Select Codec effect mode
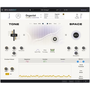 tap(59, 16)
